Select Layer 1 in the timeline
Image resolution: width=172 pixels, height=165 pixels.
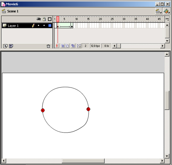click(27, 25)
